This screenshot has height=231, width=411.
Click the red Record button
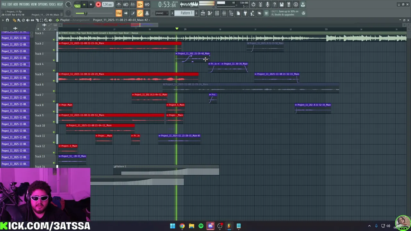[98, 4]
